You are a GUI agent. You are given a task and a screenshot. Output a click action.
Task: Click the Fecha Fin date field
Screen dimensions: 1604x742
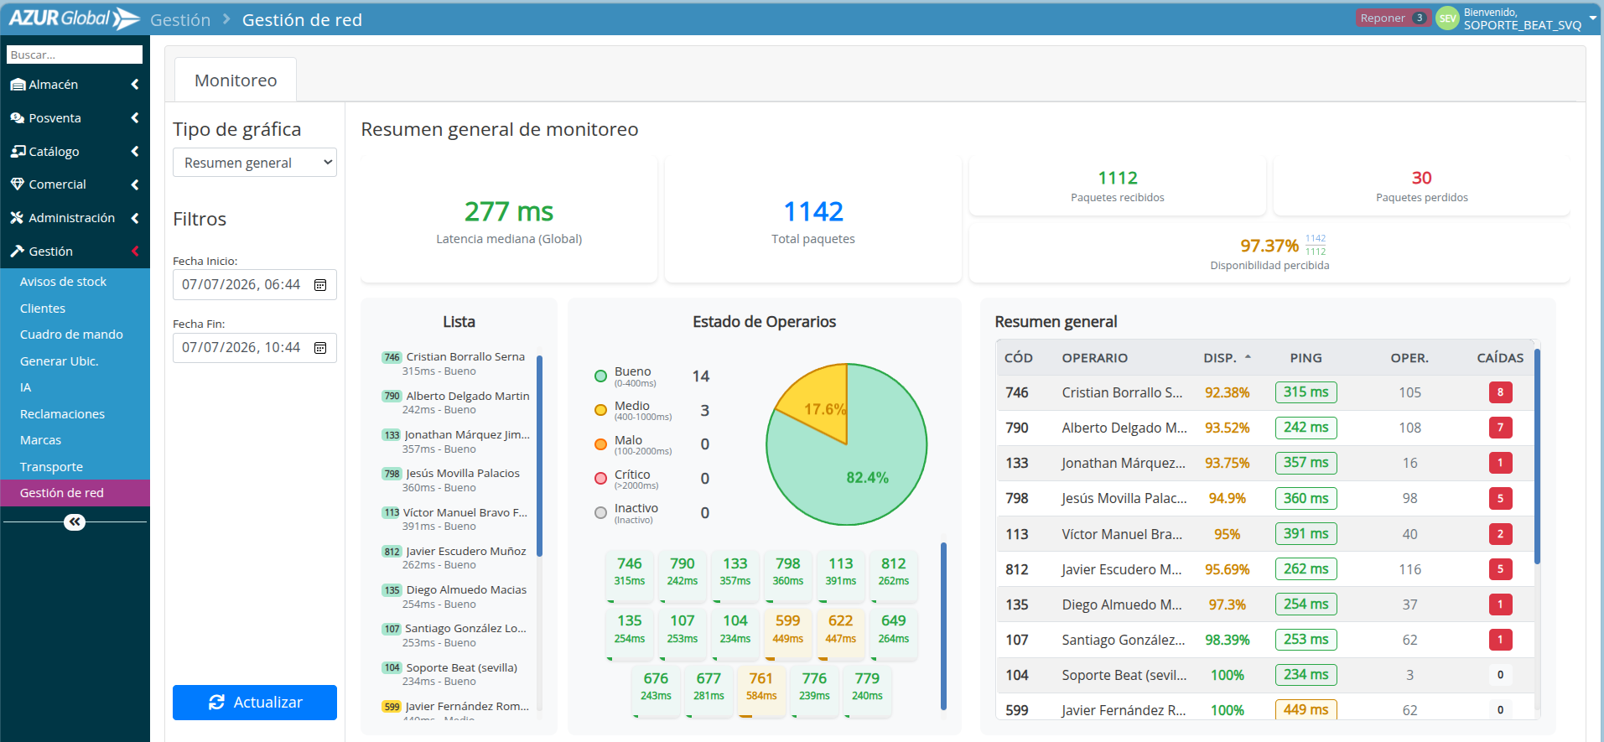pyautogui.click(x=255, y=348)
